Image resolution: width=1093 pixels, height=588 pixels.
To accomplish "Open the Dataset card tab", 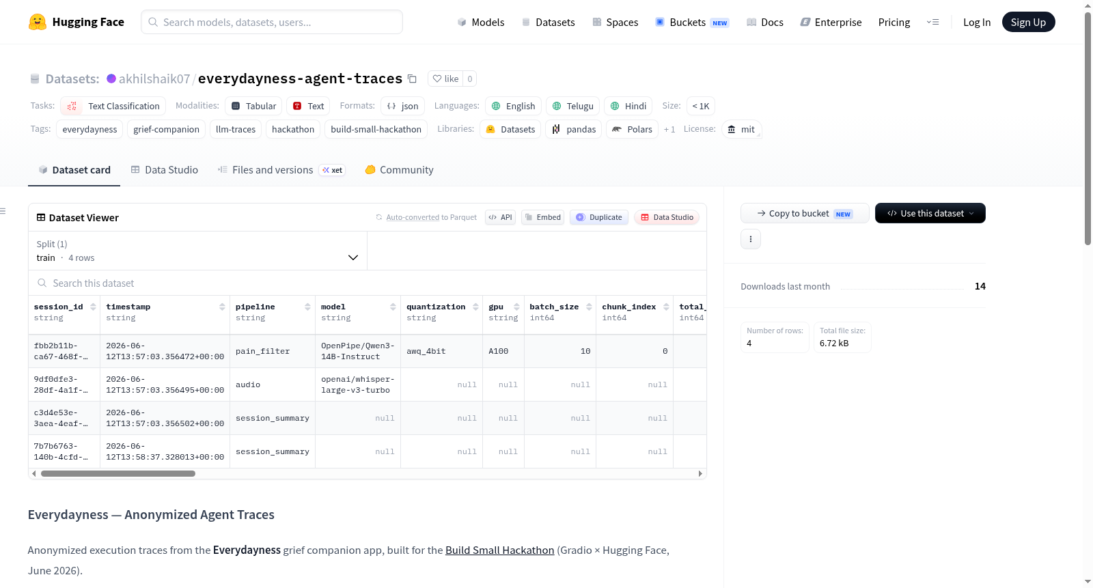I will 74,170.
